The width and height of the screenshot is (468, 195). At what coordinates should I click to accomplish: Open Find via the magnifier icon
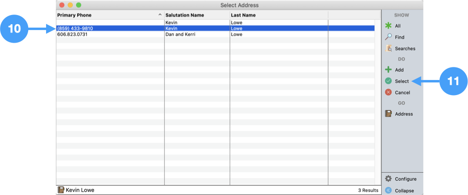[x=388, y=37]
